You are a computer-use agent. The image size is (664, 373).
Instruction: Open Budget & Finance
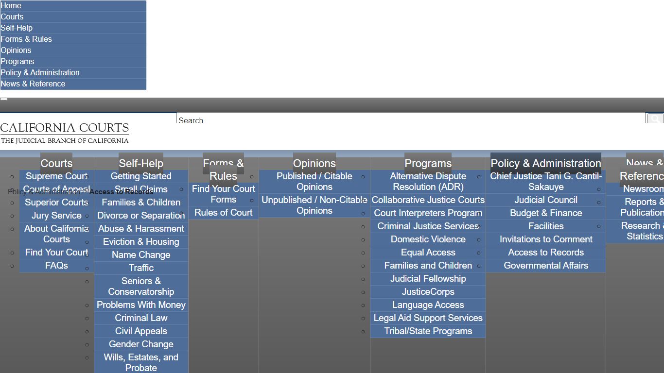pyautogui.click(x=546, y=213)
